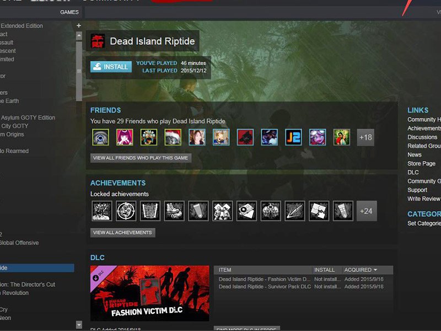Viewport: 441px width, 331px height.
Task: Click the plus icon above the games list
Action: tap(79, 25)
